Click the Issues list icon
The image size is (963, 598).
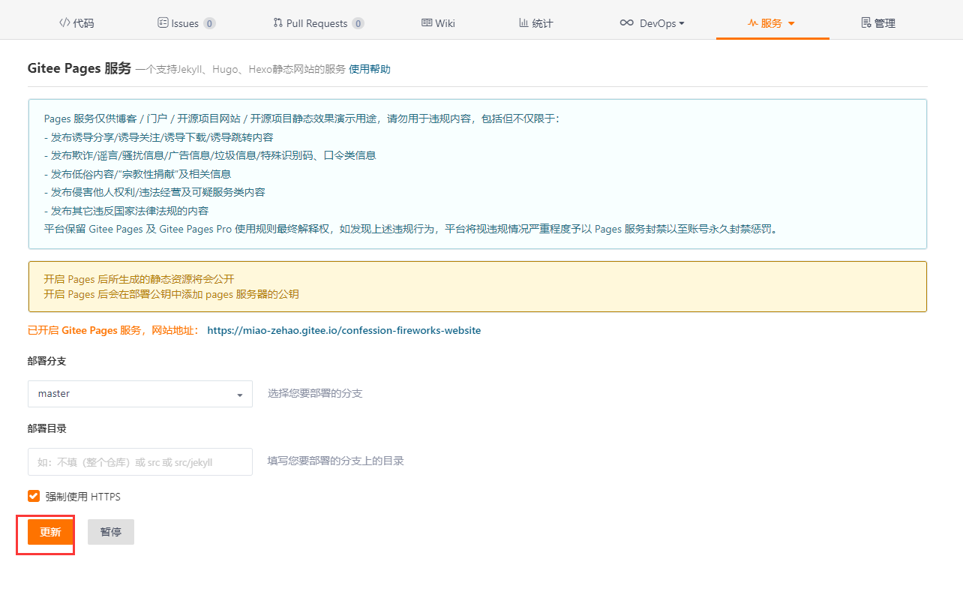click(x=163, y=23)
